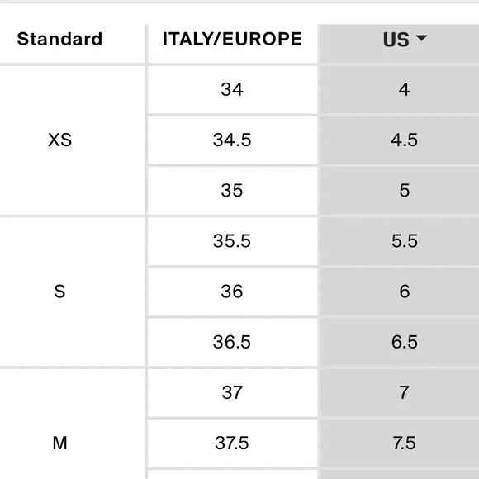Open the US size dropdown arrow
This screenshot has width=479, height=479.
click(x=421, y=37)
